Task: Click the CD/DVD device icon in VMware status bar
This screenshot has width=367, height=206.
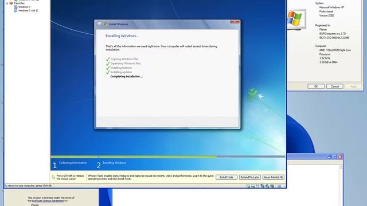Action: coord(248,186)
